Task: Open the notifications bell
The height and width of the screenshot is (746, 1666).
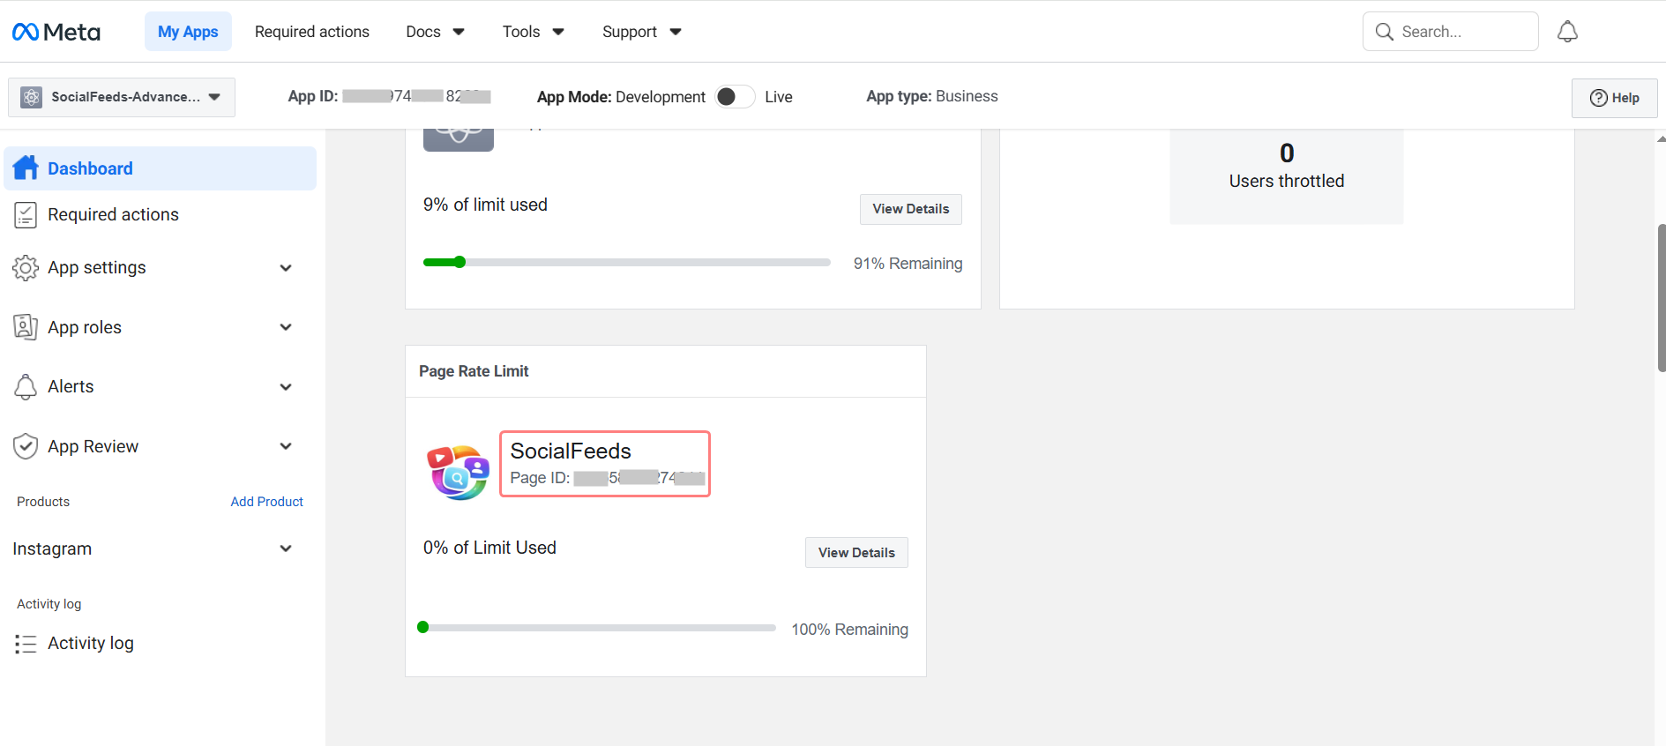Action: click(1566, 32)
